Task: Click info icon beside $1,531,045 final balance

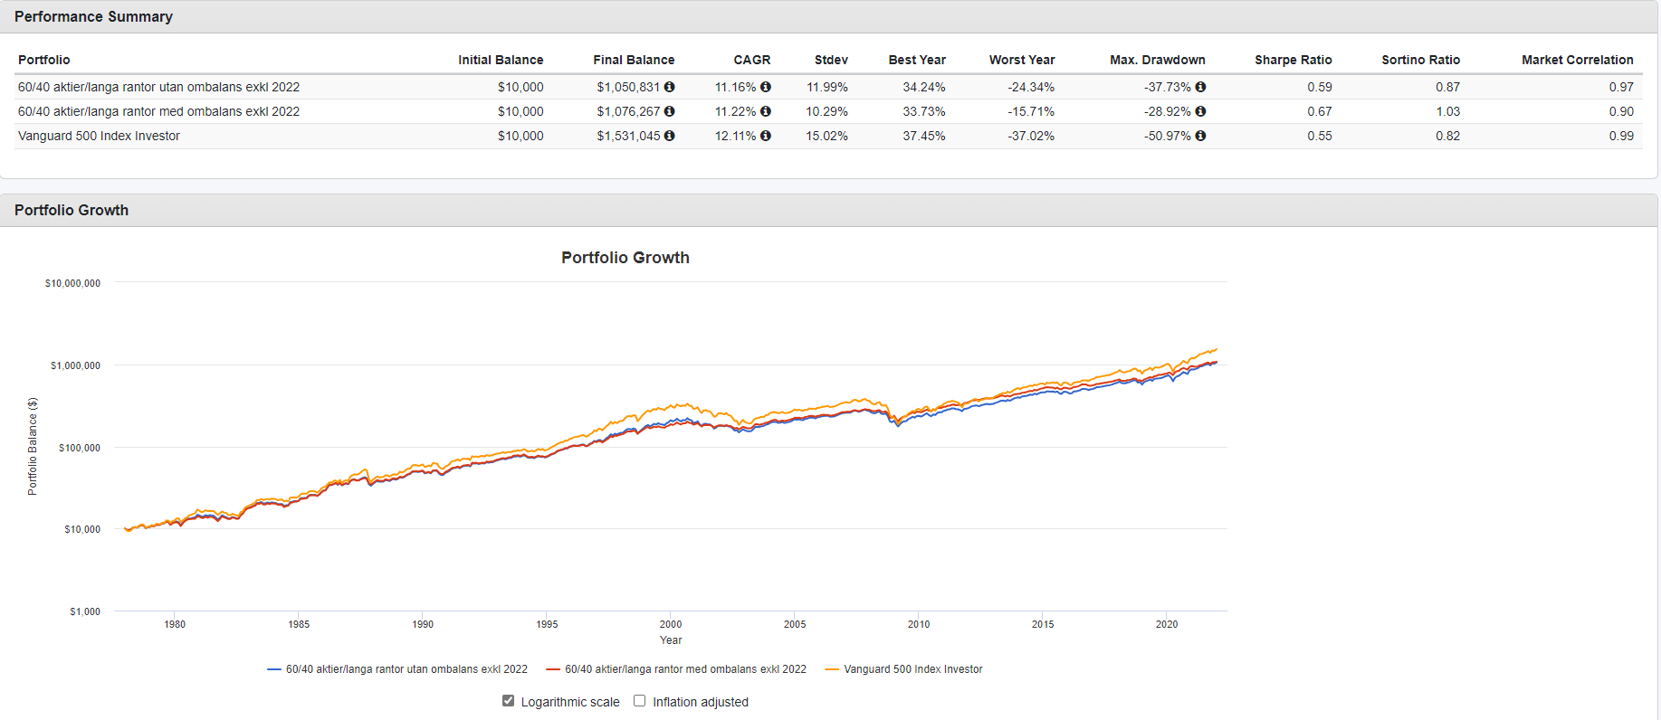Action: (x=669, y=136)
